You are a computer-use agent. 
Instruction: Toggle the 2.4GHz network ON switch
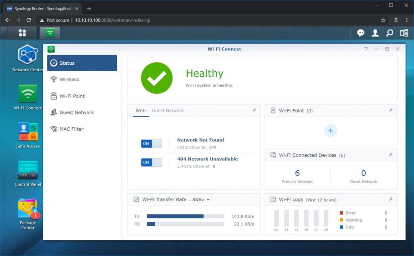(x=152, y=162)
